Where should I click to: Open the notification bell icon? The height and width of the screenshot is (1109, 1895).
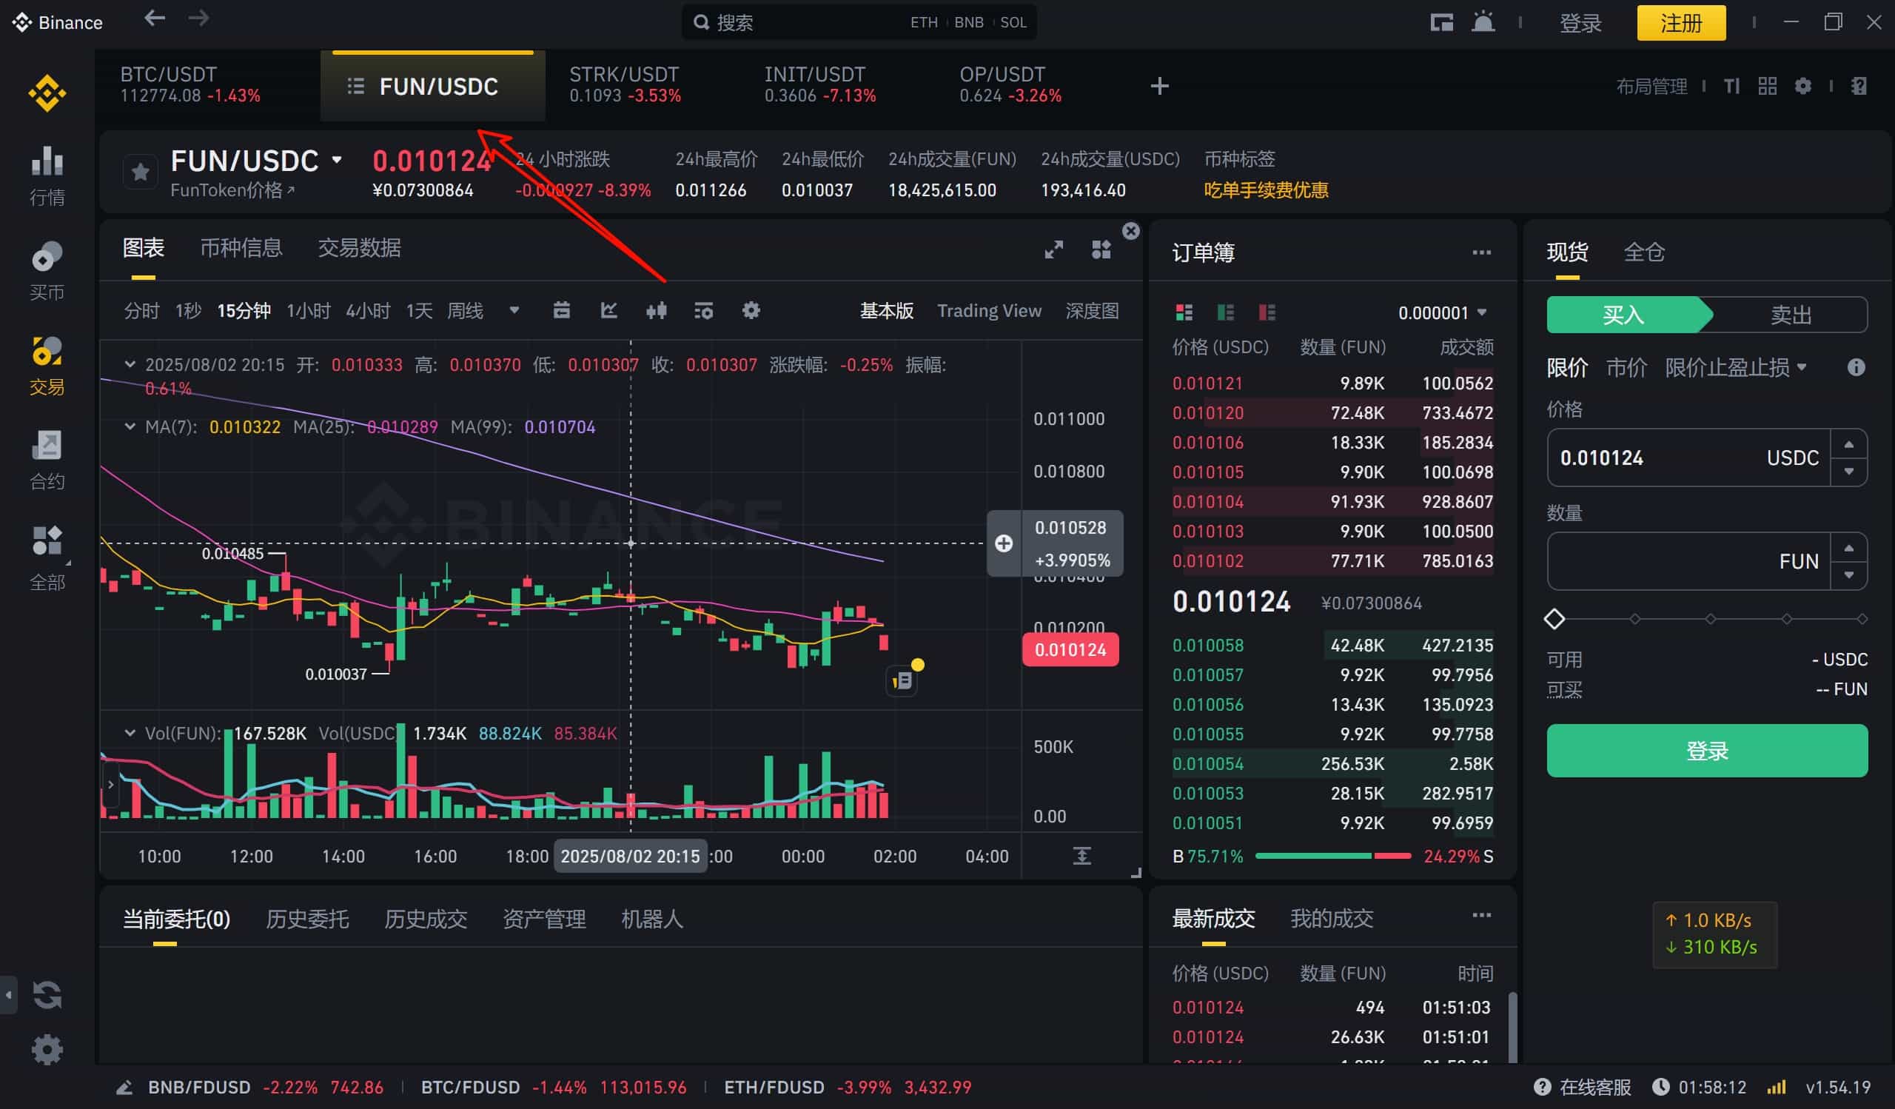[1483, 21]
